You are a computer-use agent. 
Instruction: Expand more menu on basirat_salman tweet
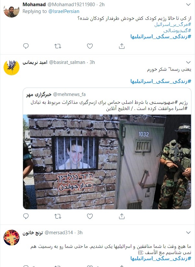[x=189, y=62]
